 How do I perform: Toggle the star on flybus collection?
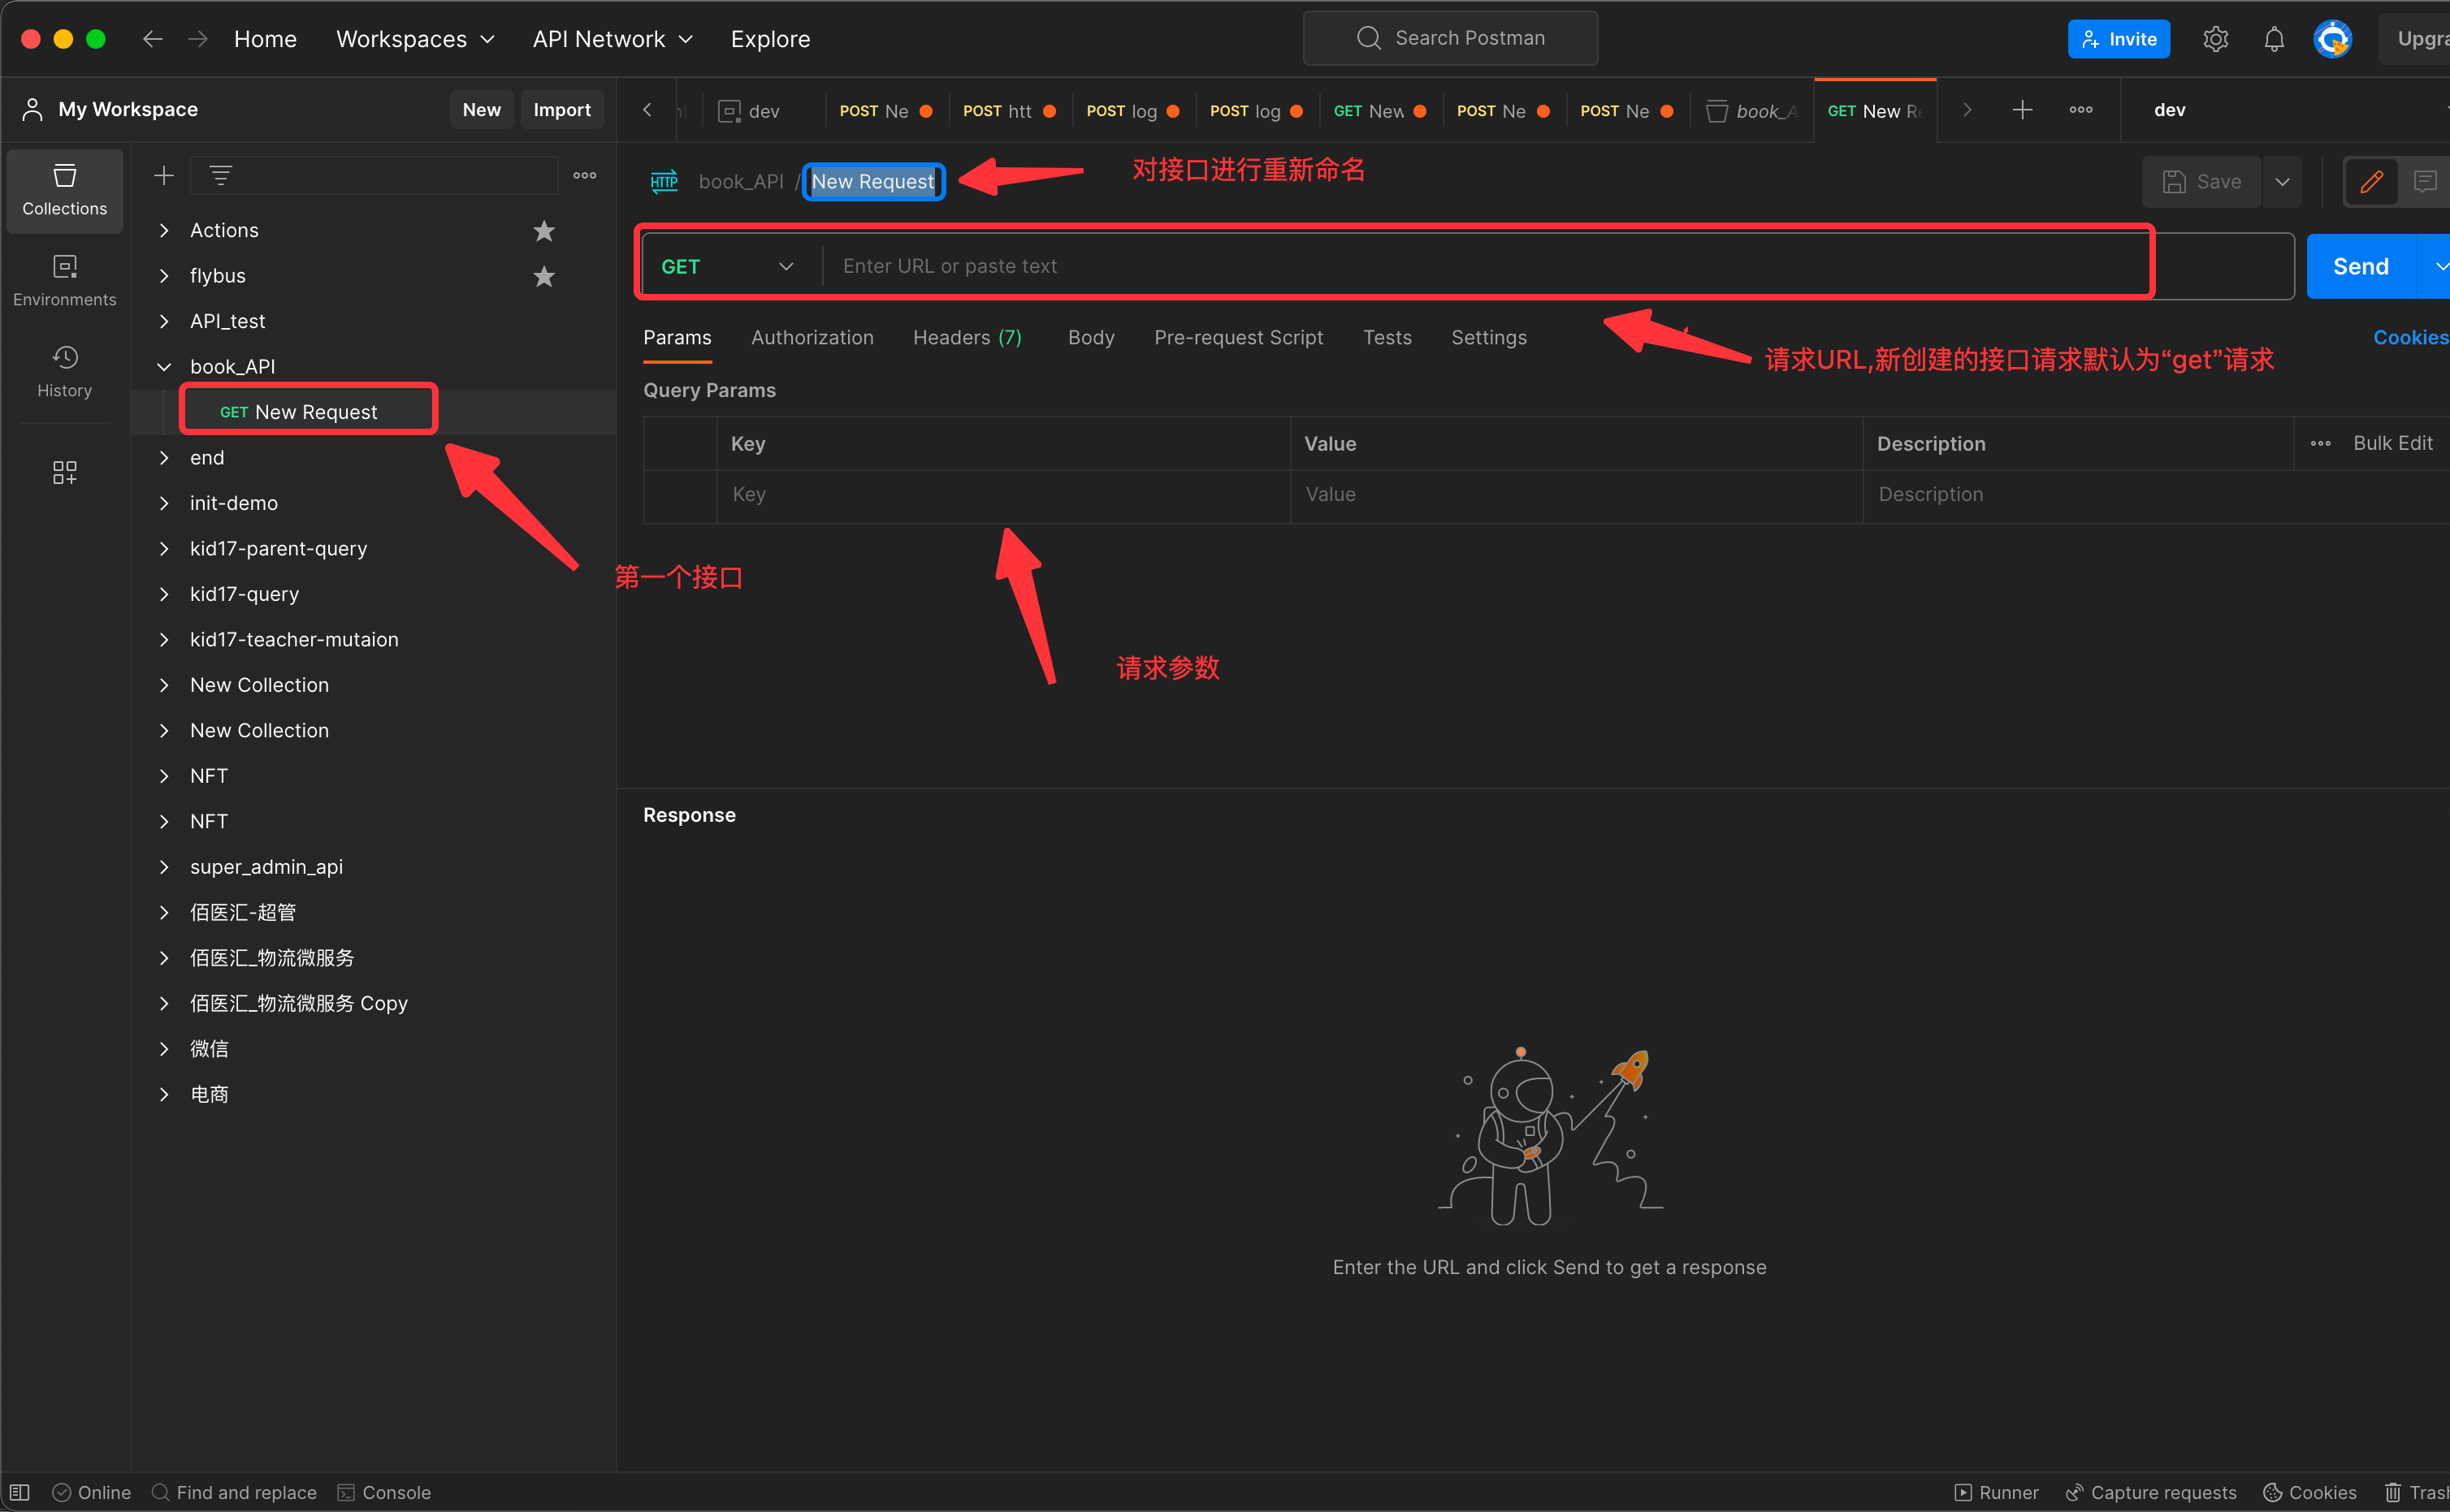[543, 276]
